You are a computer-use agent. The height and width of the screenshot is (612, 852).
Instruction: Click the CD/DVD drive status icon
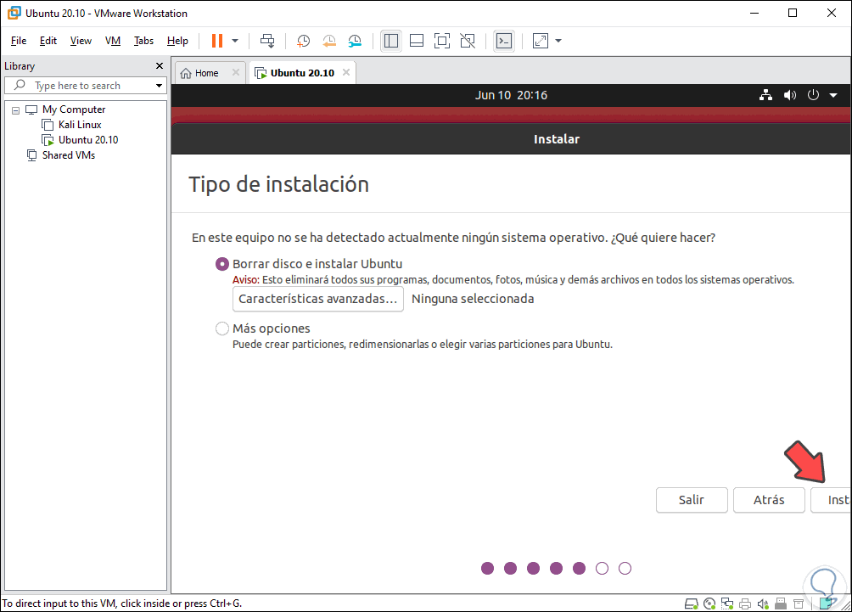click(x=709, y=604)
